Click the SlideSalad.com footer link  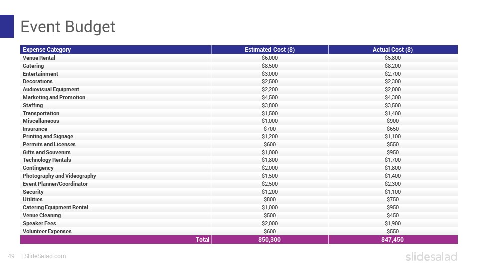click(45, 256)
